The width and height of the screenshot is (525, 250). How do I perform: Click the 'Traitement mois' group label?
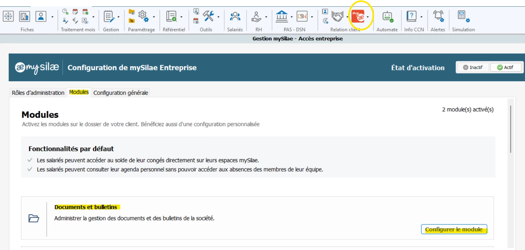tap(78, 30)
